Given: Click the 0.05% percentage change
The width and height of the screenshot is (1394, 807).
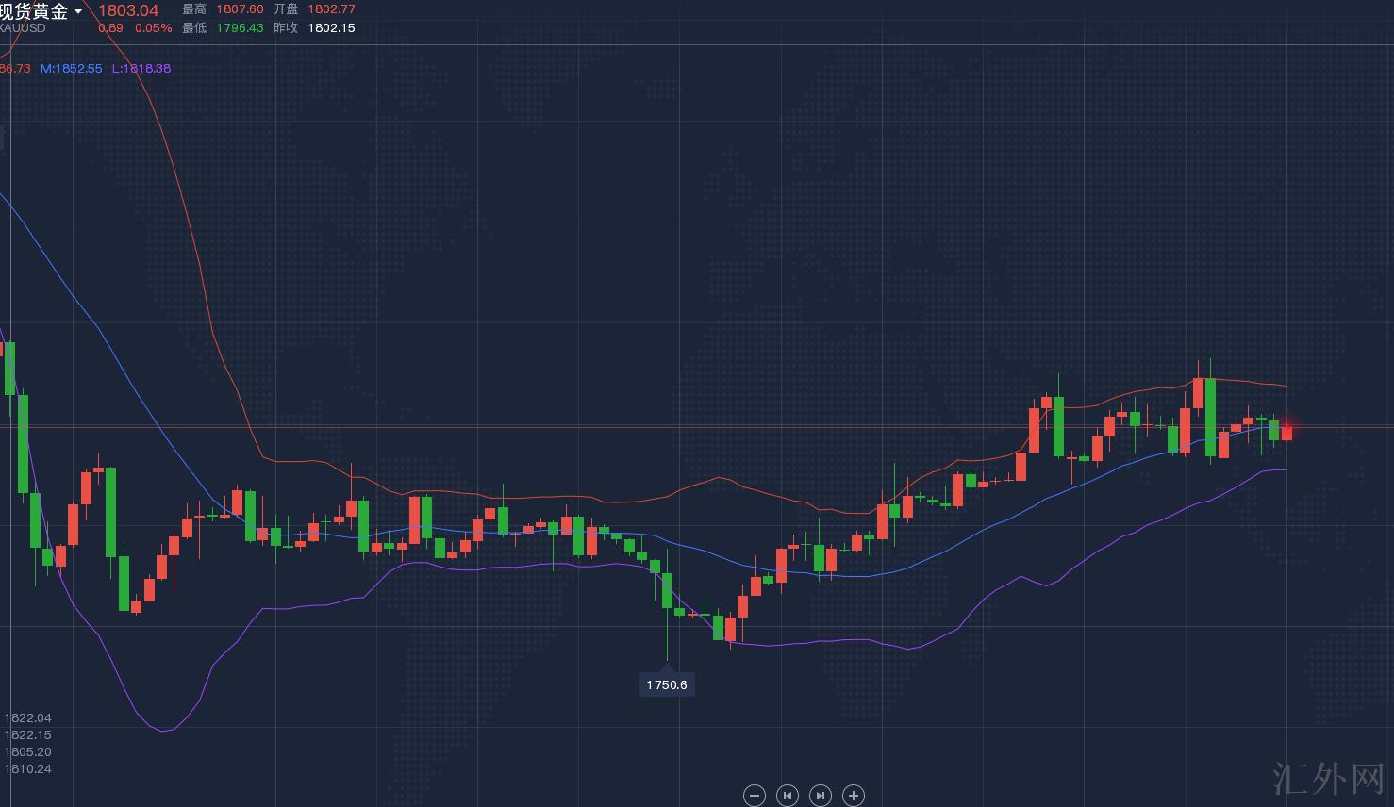Looking at the screenshot, I should pyautogui.click(x=154, y=28).
